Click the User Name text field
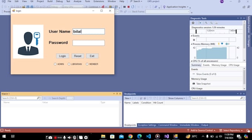 [89, 31]
